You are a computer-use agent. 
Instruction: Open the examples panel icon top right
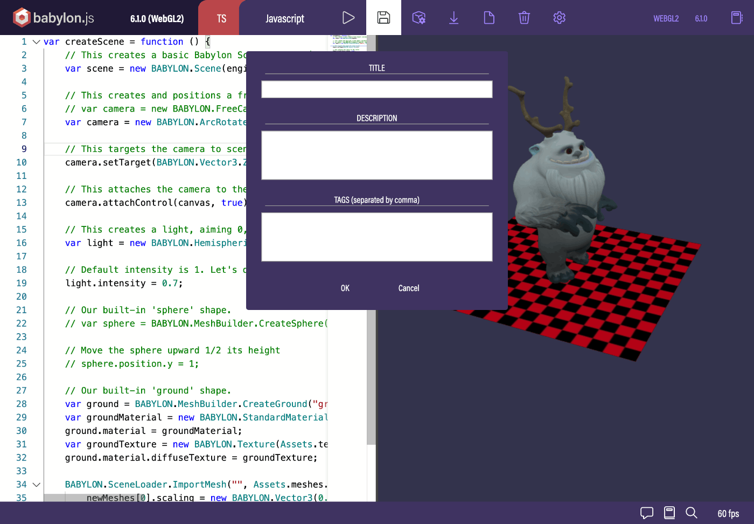click(x=737, y=18)
